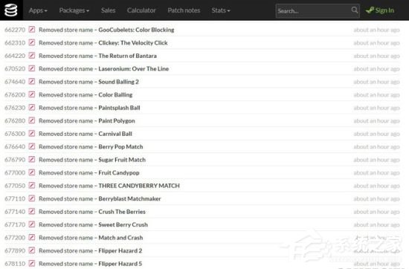Click edit icon beside Flipper Hazard 5
The width and height of the screenshot is (409, 269).
tap(32, 264)
